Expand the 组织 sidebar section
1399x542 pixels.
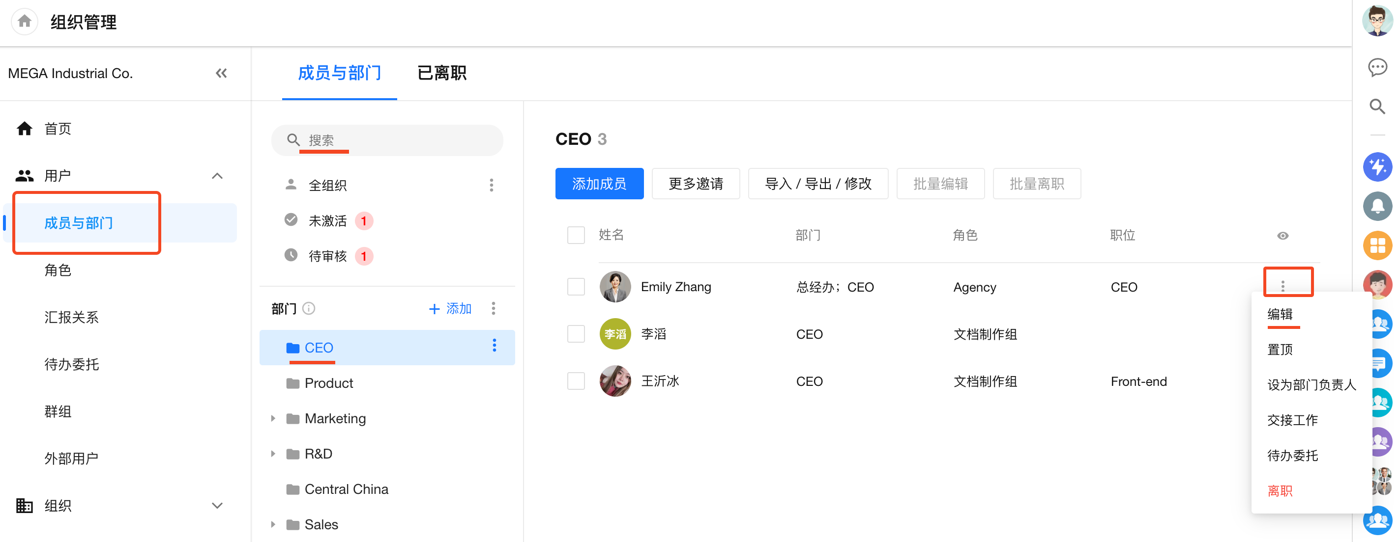click(x=217, y=506)
